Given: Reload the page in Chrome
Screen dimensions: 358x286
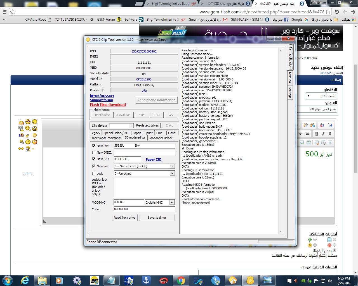Looking at the screenshot, I should pos(337,12).
